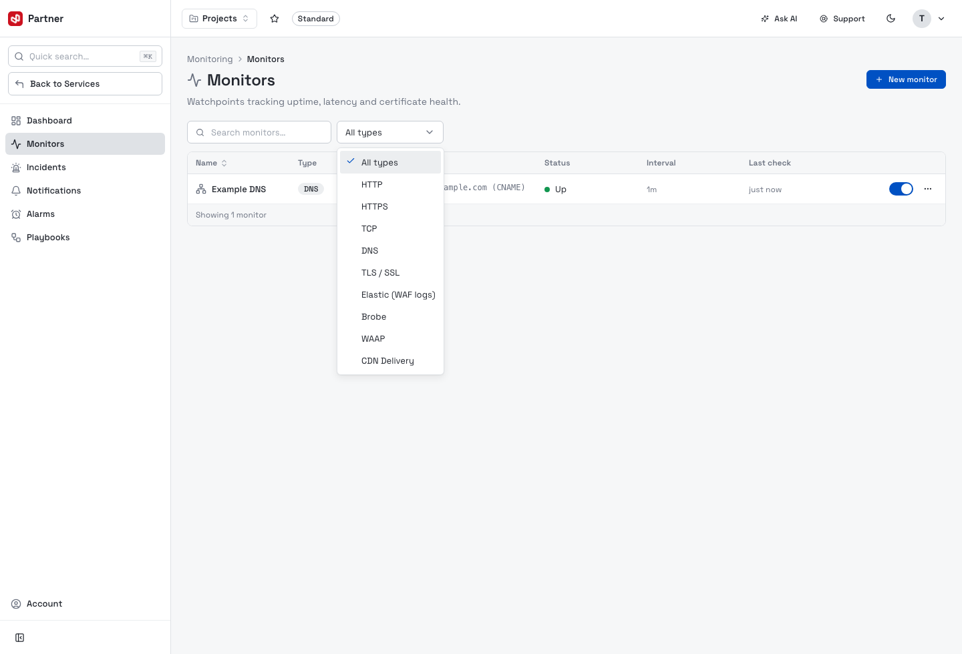Click the Last check column header
The width and height of the screenshot is (962, 654).
coord(770,163)
